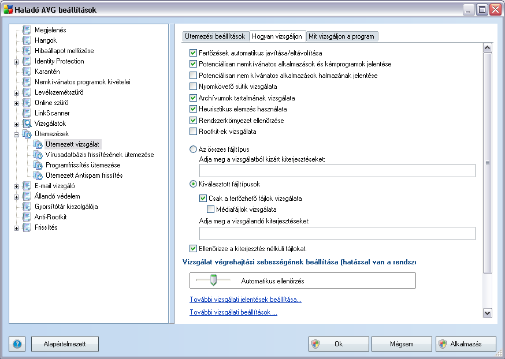Expand the Identity Protection node
The image size is (505, 359).
[x=16, y=62]
